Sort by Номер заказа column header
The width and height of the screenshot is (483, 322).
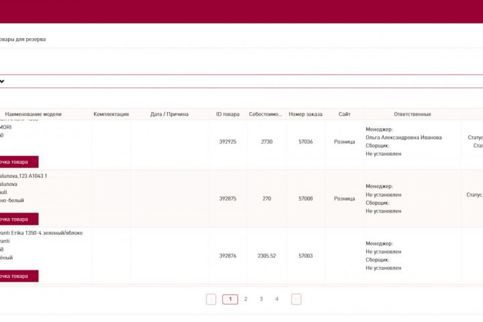coord(306,114)
